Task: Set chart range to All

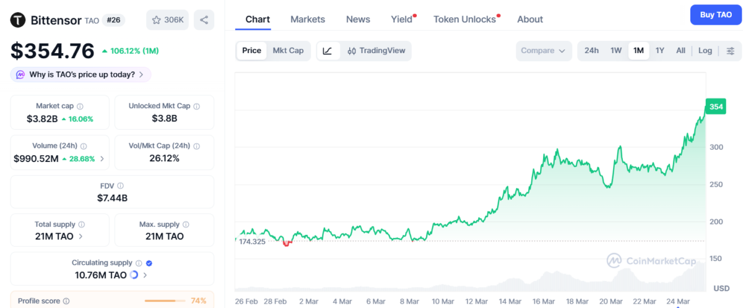Action: click(x=680, y=51)
